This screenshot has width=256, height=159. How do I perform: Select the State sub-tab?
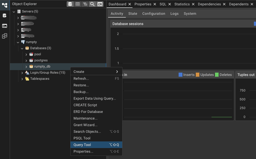(x=133, y=14)
